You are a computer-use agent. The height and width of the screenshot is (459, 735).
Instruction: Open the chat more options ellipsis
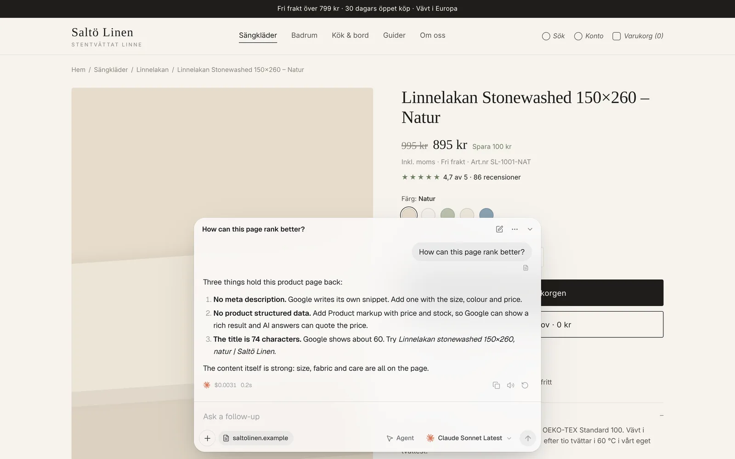pyautogui.click(x=514, y=229)
